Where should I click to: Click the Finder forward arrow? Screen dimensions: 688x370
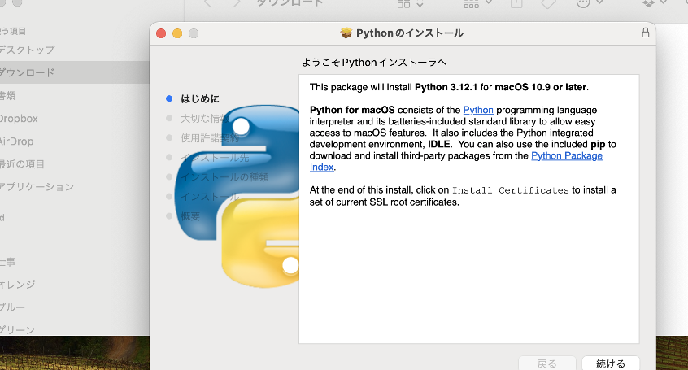pos(236,4)
